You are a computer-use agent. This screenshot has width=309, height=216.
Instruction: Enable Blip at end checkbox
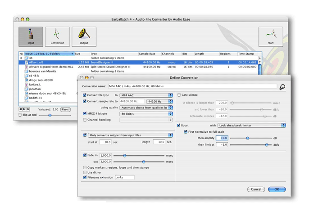click(20, 115)
